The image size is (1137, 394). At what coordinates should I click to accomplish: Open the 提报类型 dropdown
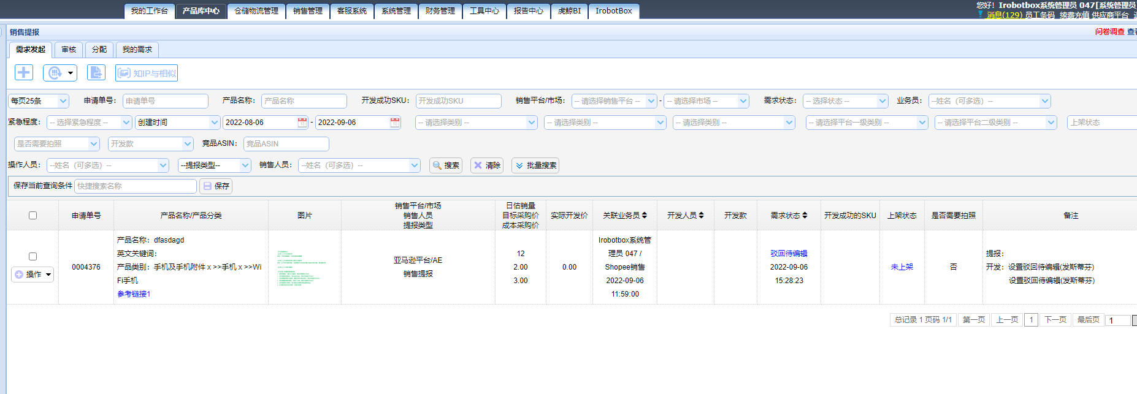215,165
